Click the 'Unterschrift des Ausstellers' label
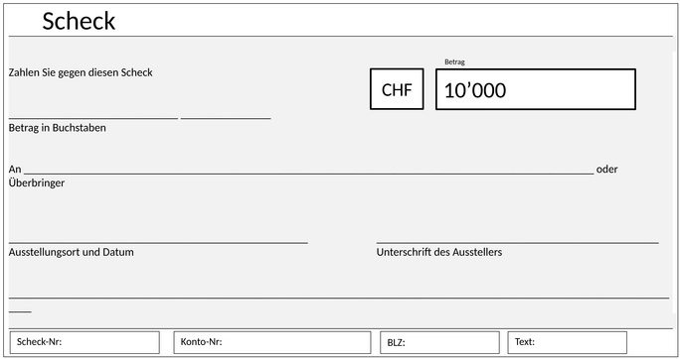This screenshot has width=680, height=359. 439,252
